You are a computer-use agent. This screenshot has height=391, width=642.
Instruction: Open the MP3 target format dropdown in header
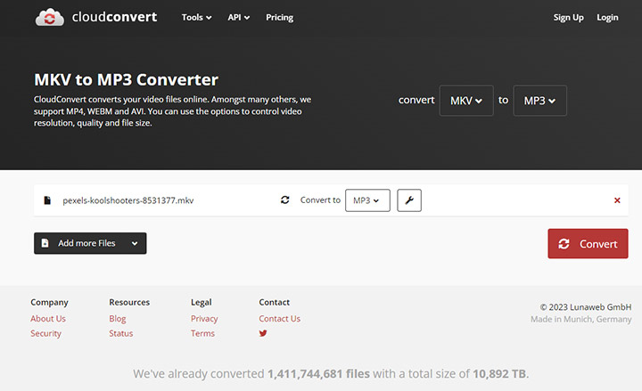coord(539,101)
